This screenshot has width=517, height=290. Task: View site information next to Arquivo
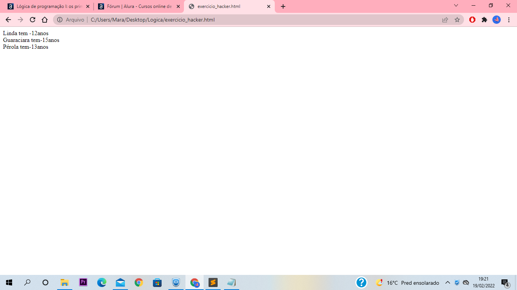pos(60,20)
